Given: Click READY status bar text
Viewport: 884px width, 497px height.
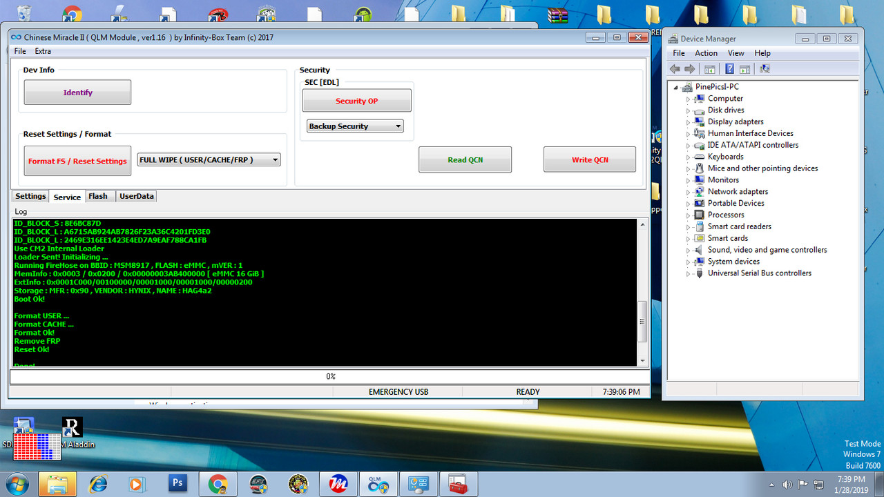Looking at the screenshot, I should click(x=528, y=392).
